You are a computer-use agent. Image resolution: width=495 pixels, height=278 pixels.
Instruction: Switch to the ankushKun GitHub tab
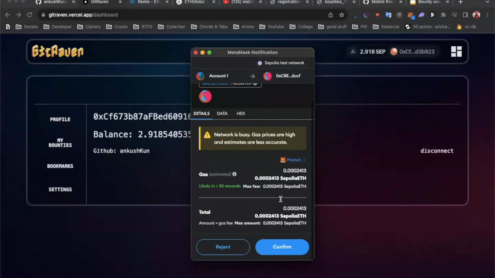pyautogui.click(x=54, y=2)
